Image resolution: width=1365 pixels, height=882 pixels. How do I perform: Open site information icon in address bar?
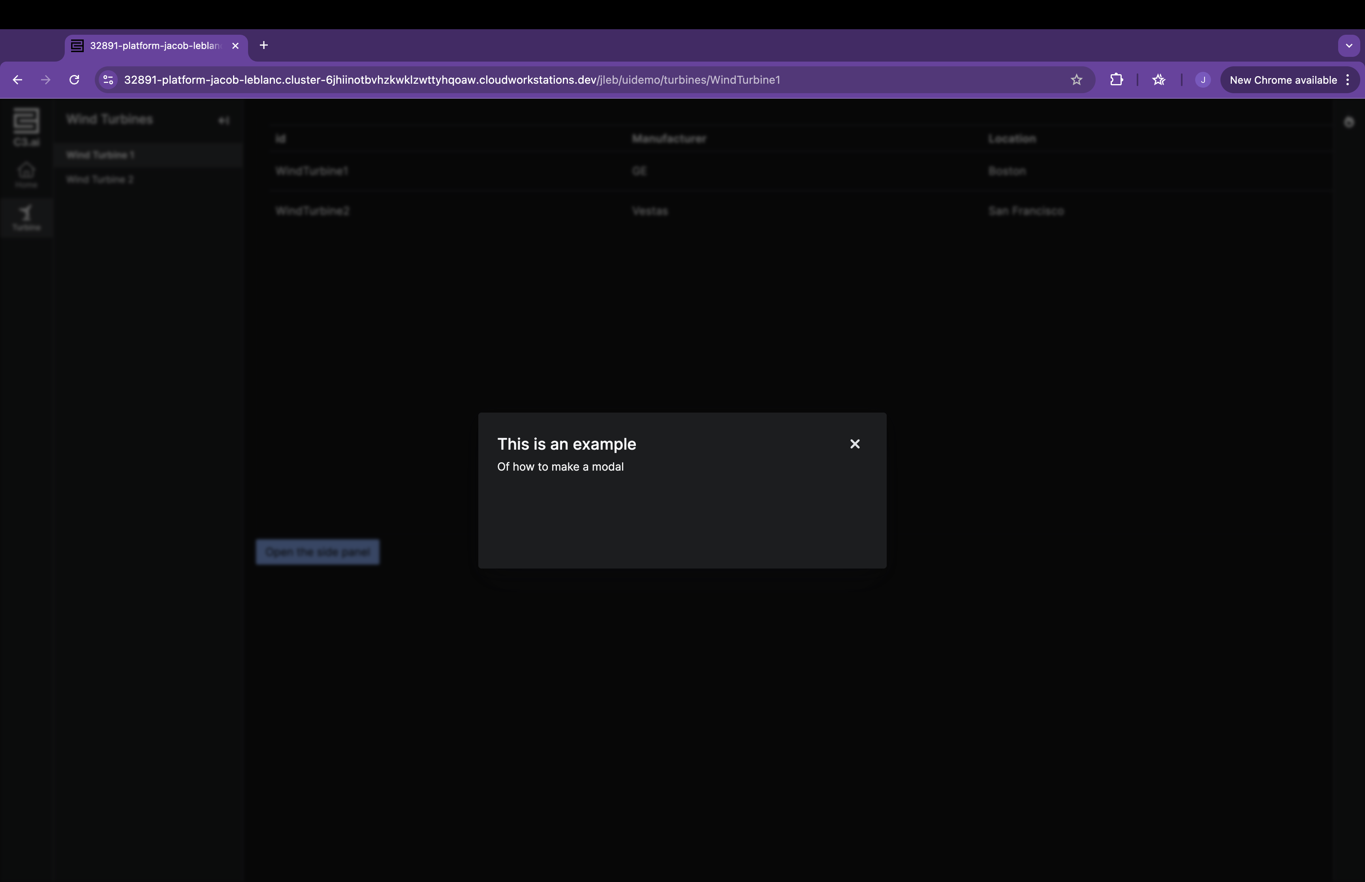pyautogui.click(x=108, y=80)
